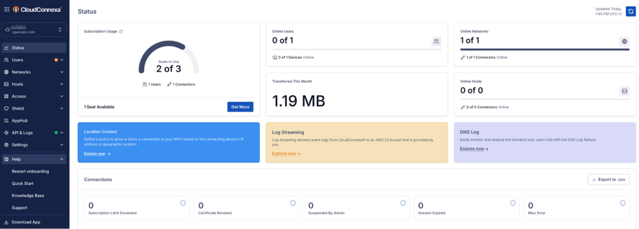This screenshot has width=639, height=229.
Task: Click the Help book icon in sidebar
Action: 6,159
